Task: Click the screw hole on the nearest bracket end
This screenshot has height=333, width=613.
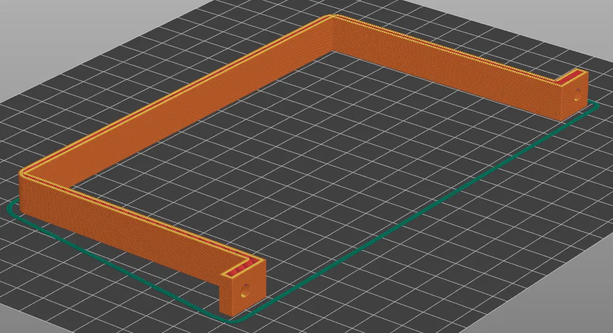Action: click(245, 290)
